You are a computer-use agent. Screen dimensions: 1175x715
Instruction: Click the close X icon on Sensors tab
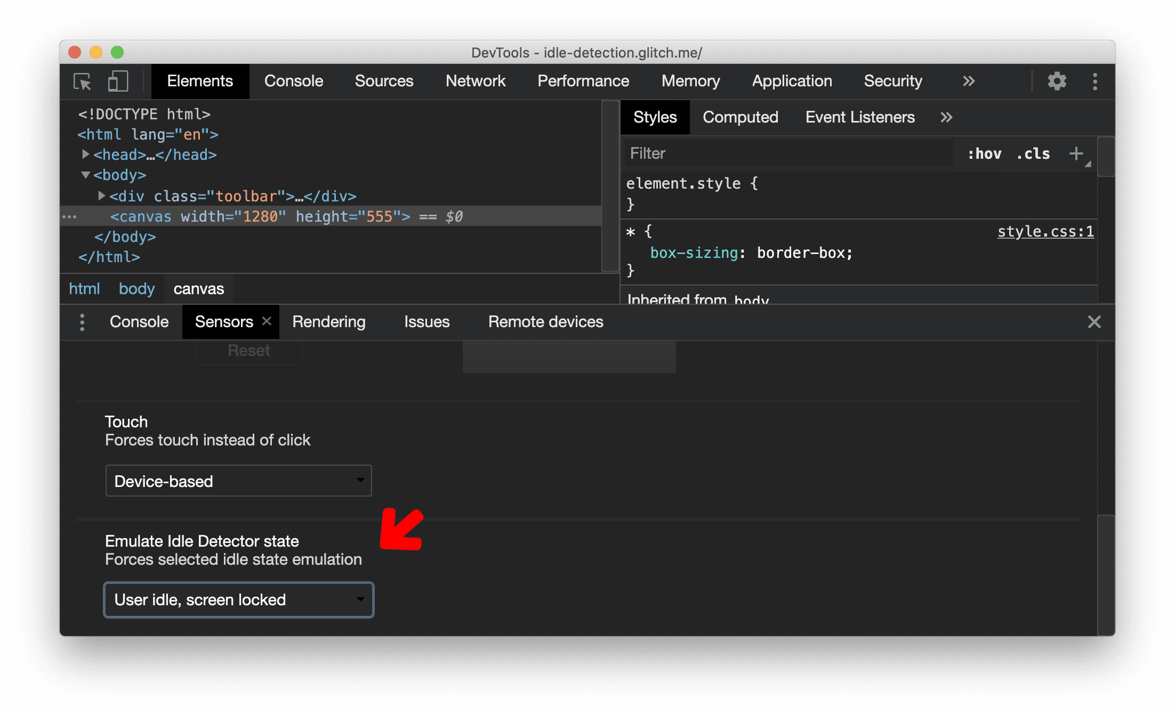coord(267,321)
